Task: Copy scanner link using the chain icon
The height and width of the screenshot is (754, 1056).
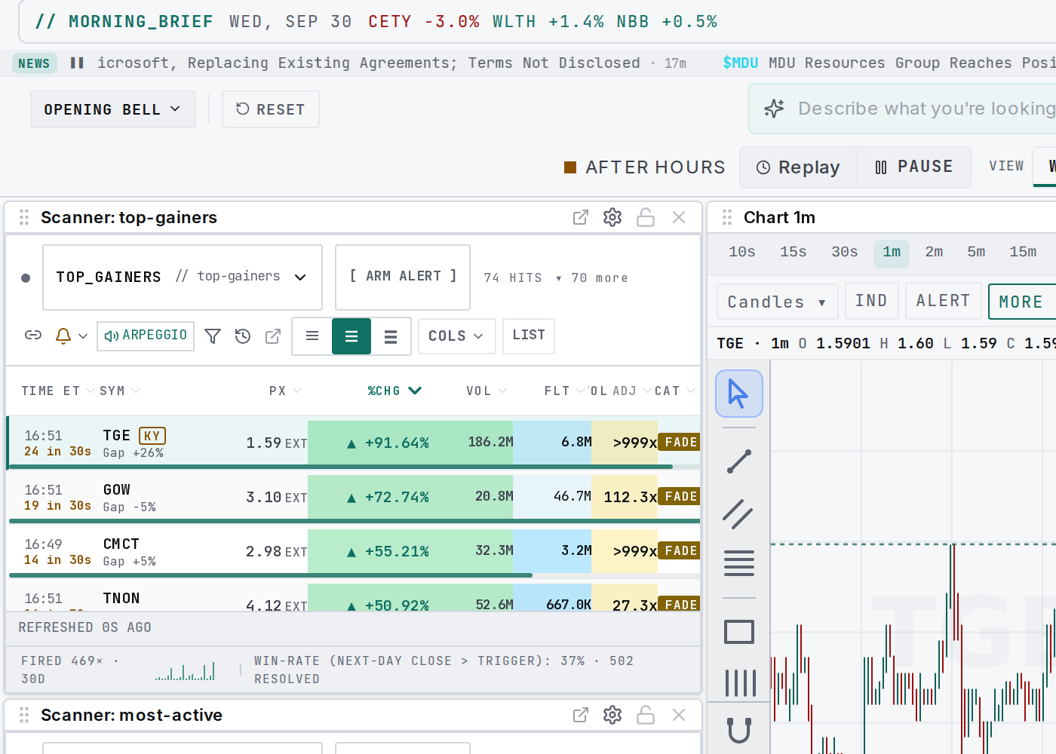Action: coord(33,336)
